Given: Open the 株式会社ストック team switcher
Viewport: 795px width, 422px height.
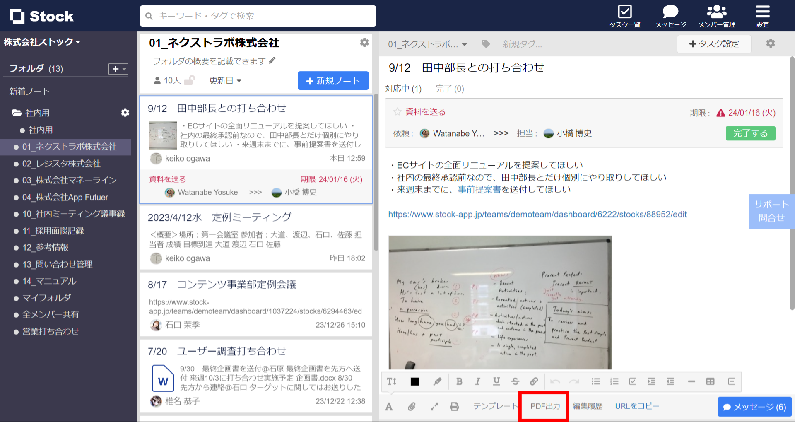Looking at the screenshot, I should (x=40, y=42).
